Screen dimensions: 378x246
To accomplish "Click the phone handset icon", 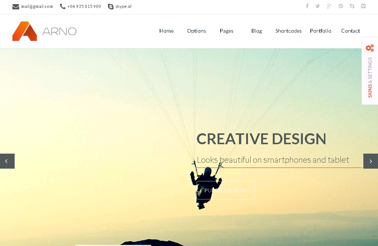I will pos(63,6).
